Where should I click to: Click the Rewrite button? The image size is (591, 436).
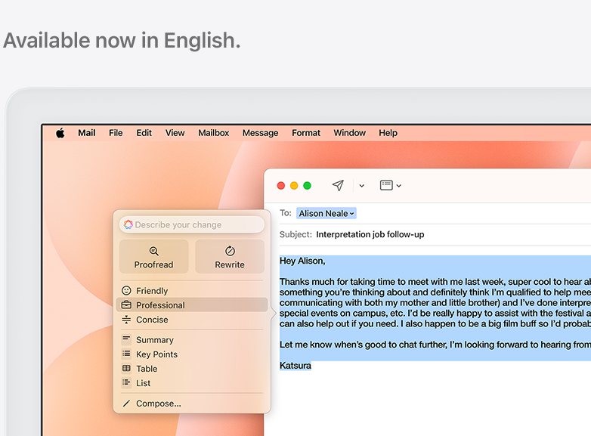pos(230,256)
